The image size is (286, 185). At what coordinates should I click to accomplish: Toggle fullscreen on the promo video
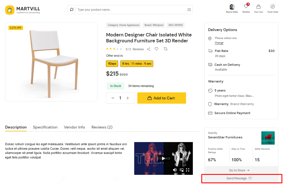pos(187,170)
